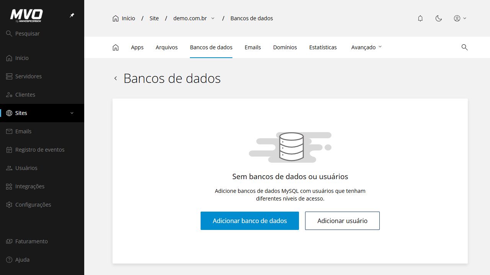Click the Adicionar usuário button
This screenshot has height=275, width=490.
tap(342, 221)
